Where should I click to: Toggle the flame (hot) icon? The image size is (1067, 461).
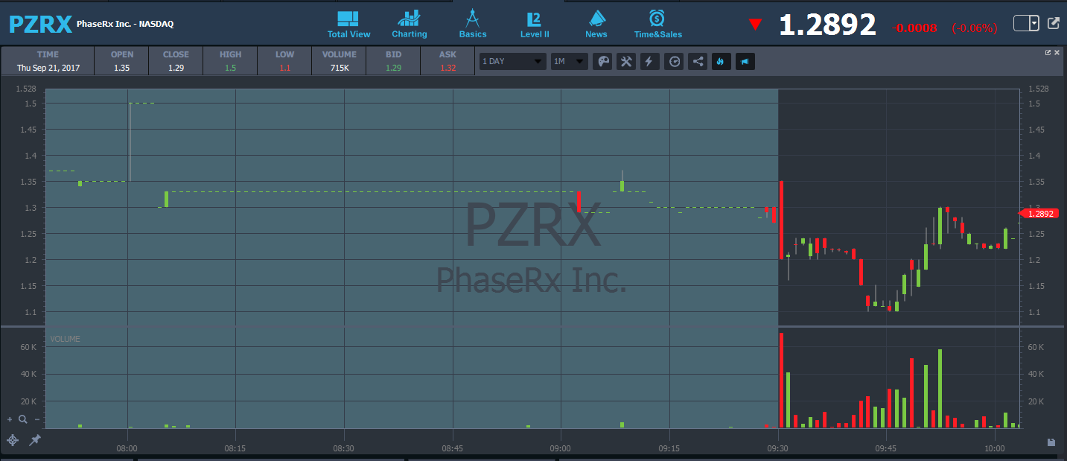pyautogui.click(x=722, y=61)
